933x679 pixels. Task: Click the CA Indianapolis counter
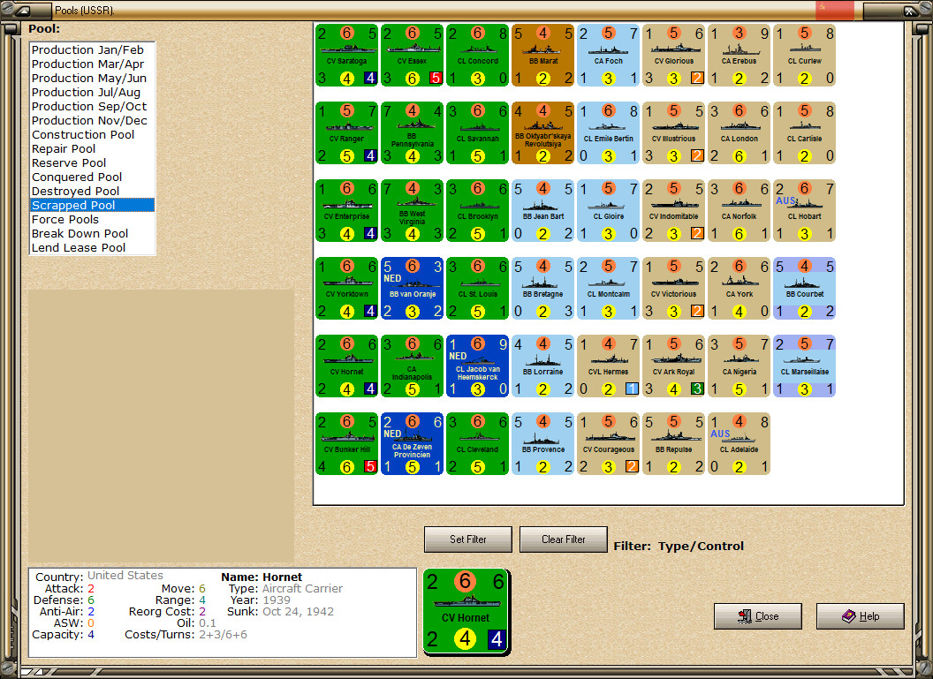pos(412,366)
